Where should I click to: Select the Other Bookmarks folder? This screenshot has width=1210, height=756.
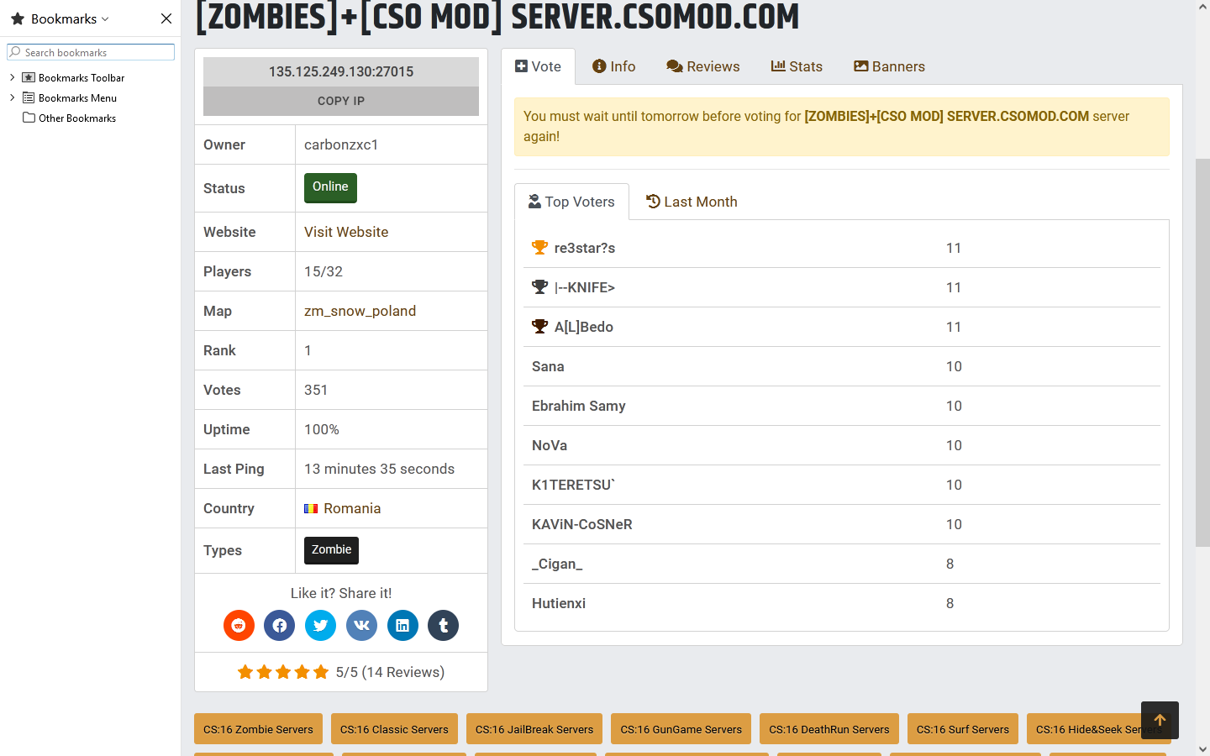(76, 118)
